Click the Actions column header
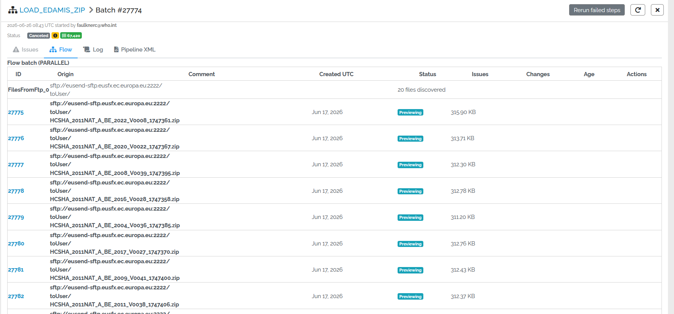This screenshot has width=674, height=314. point(637,74)
